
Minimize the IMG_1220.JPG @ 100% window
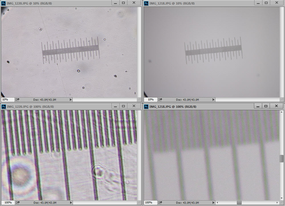[115, 106]
